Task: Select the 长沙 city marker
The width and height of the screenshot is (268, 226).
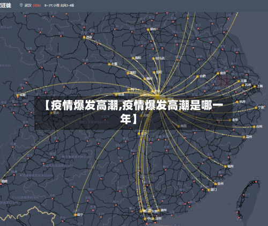Action: (139, 134)
